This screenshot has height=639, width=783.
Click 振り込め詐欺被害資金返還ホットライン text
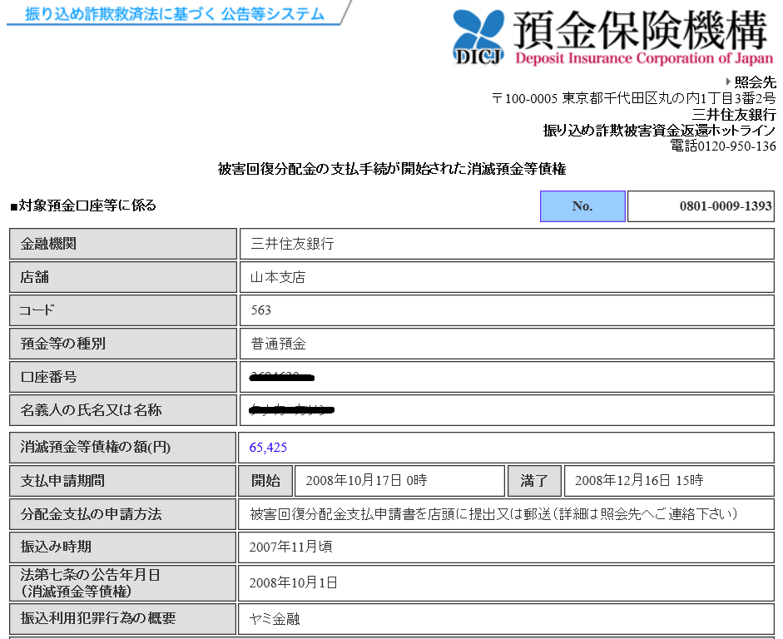(660, 131)
